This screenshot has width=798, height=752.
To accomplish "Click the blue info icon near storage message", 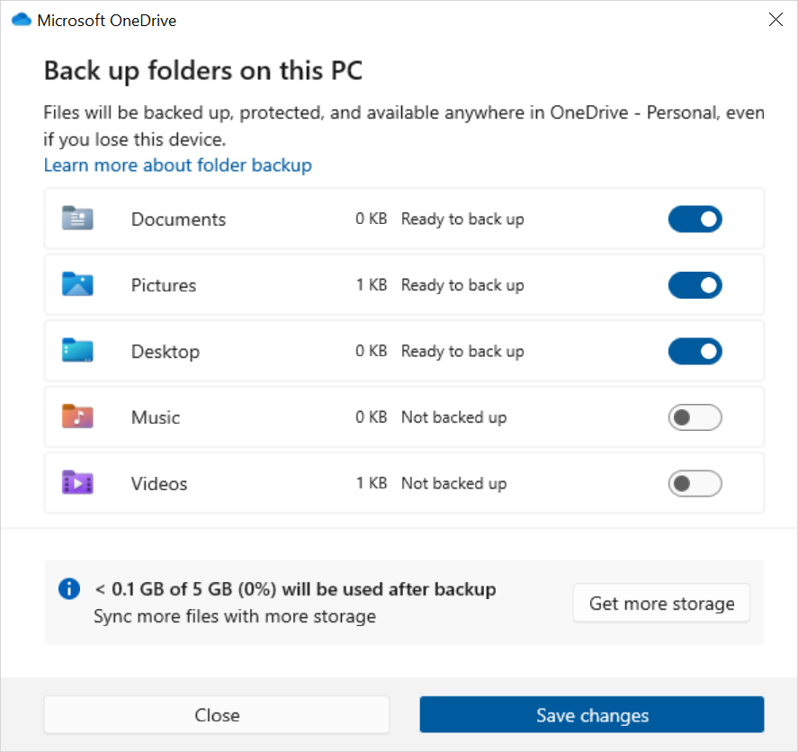I will (69, 589).
